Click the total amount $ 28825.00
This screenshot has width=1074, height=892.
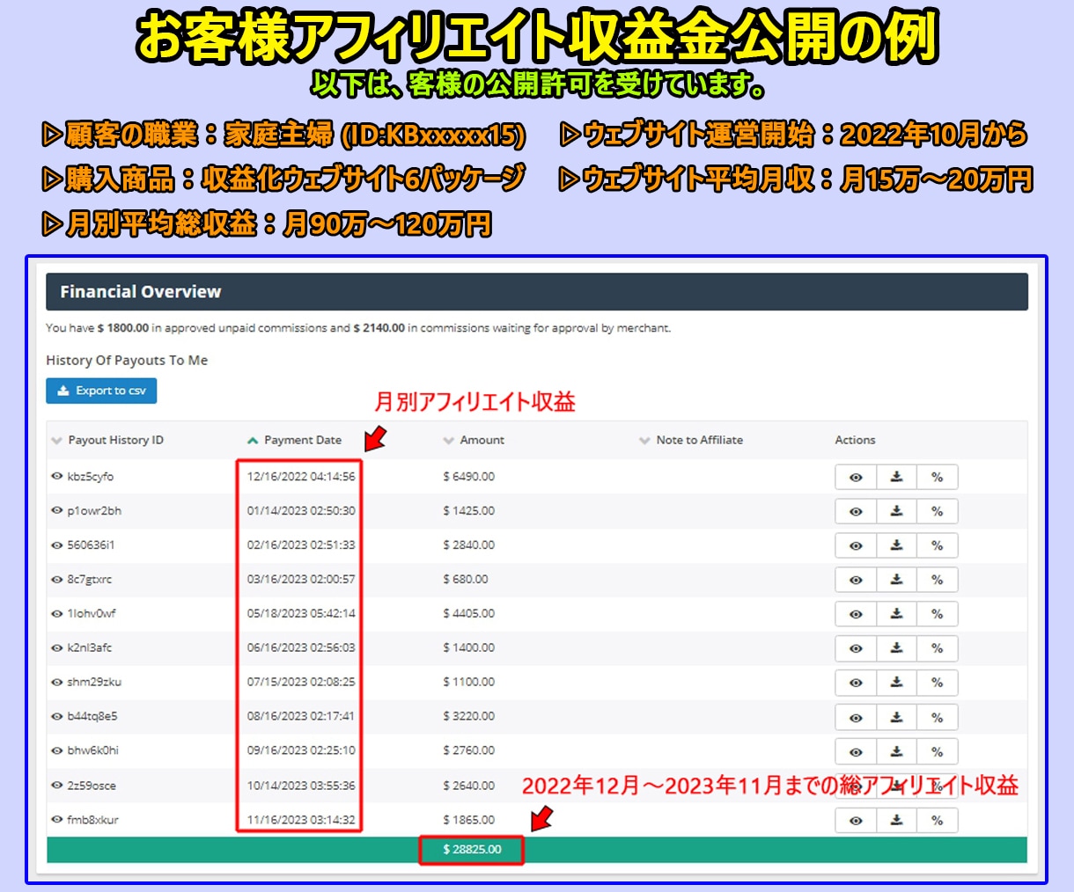pyautogui.click(x=472, y=849)
